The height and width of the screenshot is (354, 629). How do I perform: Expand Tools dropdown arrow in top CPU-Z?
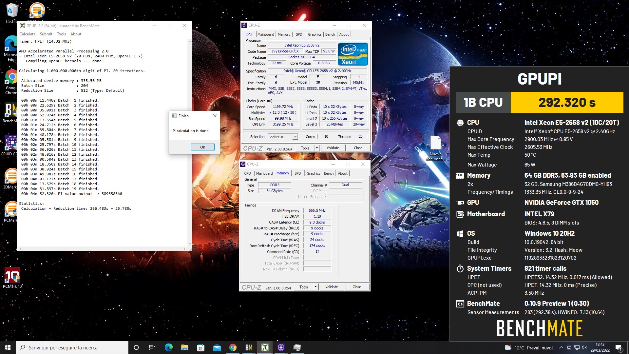point(317,148)
